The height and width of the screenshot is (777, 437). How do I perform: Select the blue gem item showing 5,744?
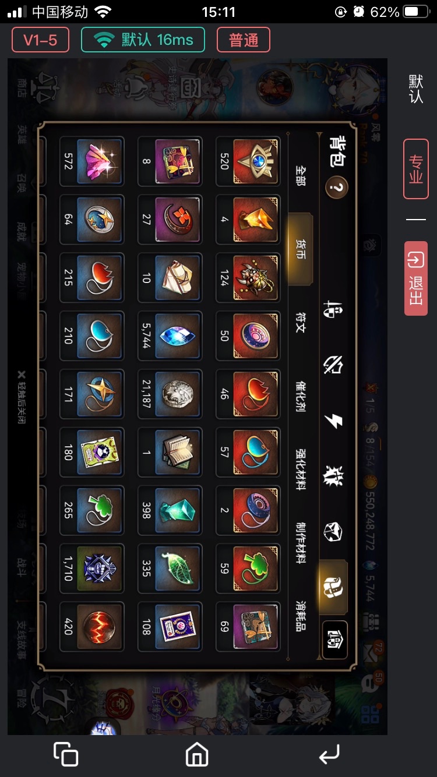170,336
